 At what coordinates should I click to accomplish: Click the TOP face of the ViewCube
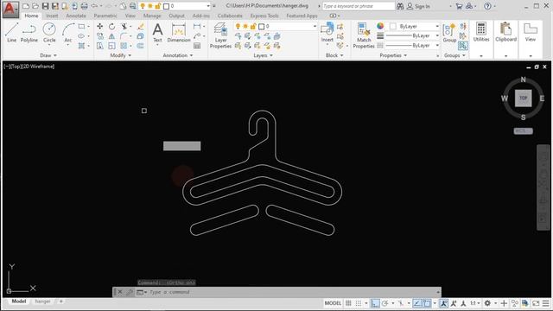(523, 98)
